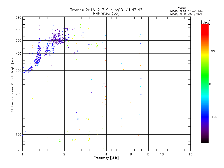Click the 'mean, sd,O:-116.2, 18.9' statistic
Image resolution: width=224 pixels, height=168 pixels.
click(187, 11)
